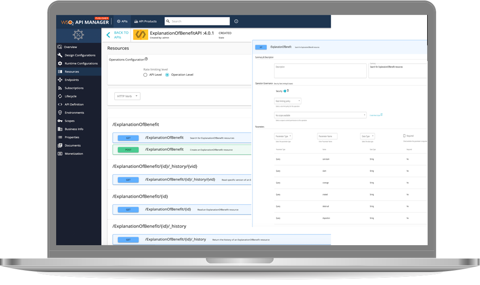Click the care-team parameter row
Viewport: 480px width, 285px height.
(350, 159)
